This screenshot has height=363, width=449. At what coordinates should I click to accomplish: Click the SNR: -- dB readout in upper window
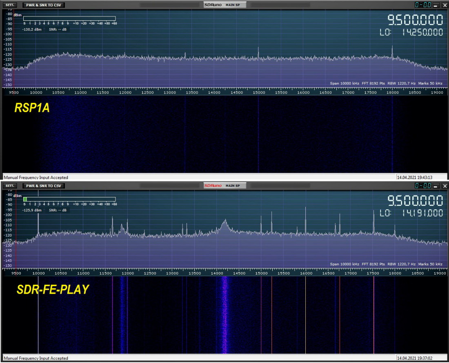(x=58, y=29)
